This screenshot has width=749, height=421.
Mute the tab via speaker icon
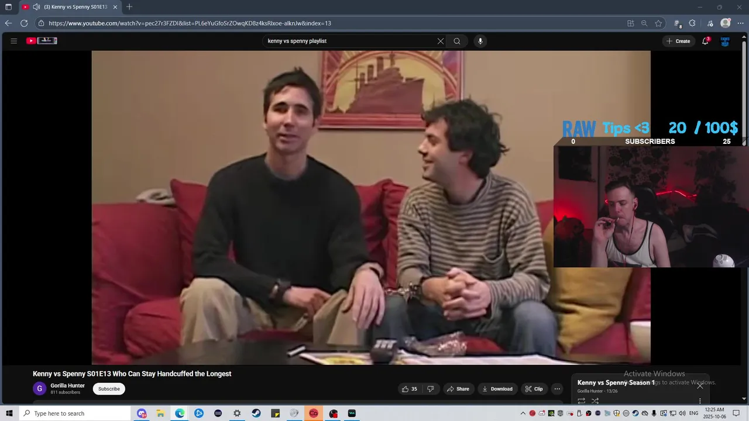click(x=36, y=7)
